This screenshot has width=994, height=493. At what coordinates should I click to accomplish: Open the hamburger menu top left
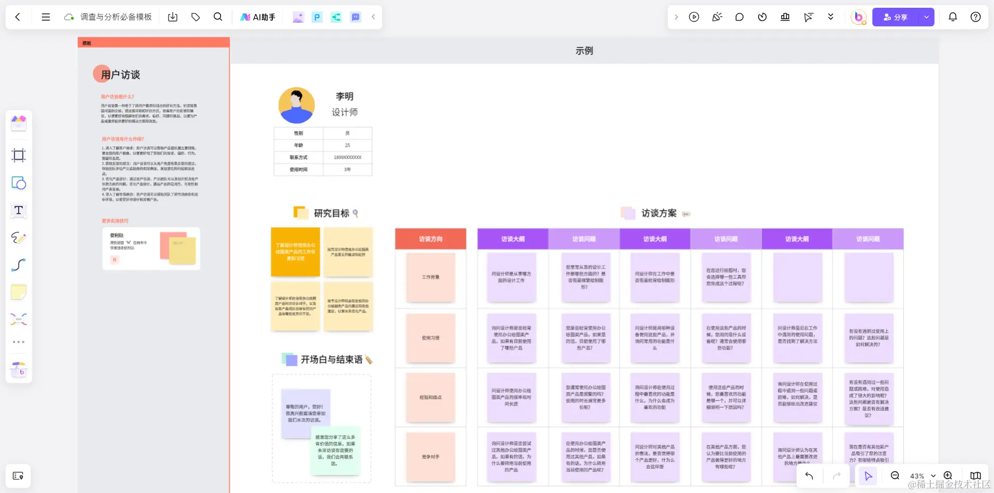coord(46,17)
